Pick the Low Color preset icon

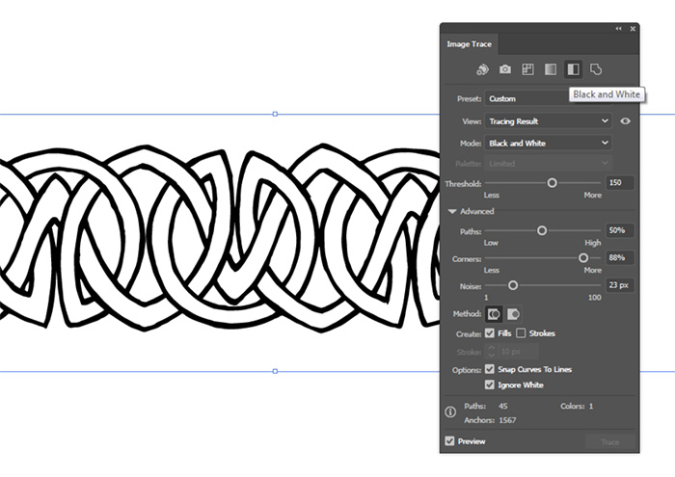pos(527,69)
